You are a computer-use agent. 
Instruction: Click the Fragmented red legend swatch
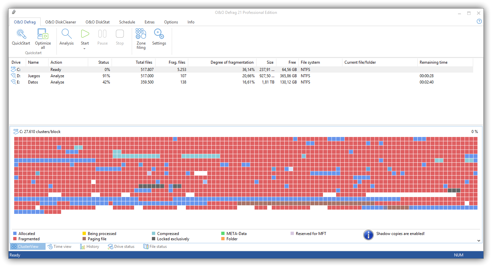click(15, 239)
